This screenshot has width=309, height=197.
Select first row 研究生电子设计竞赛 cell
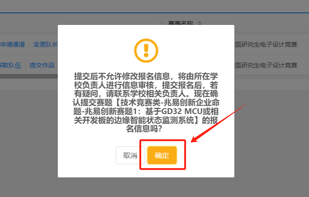266,44
